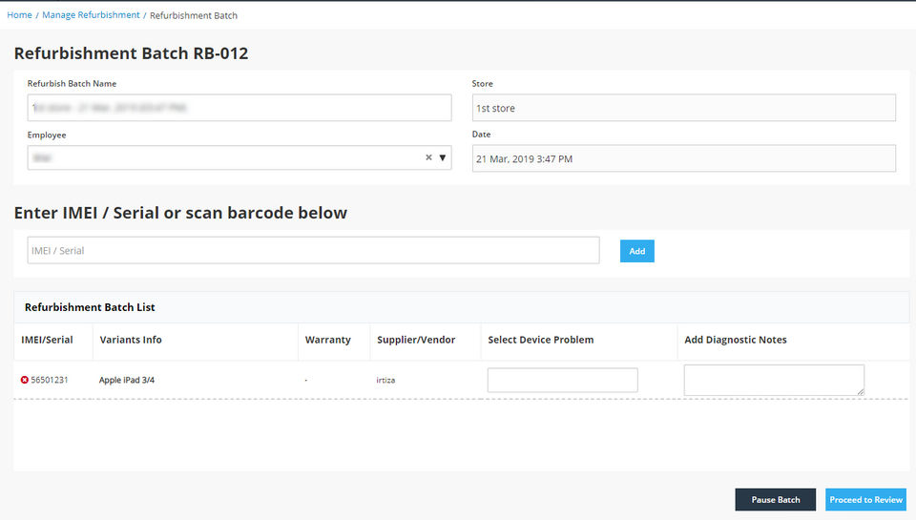Click Proceed to Review button

tap(865, 500)
